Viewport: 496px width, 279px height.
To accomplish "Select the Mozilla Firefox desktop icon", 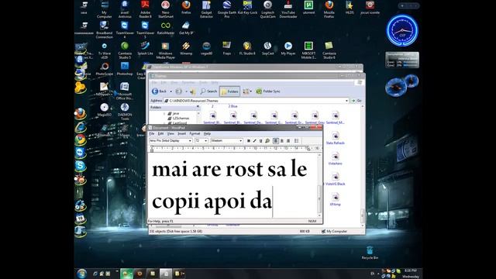I will click(329, 9).
